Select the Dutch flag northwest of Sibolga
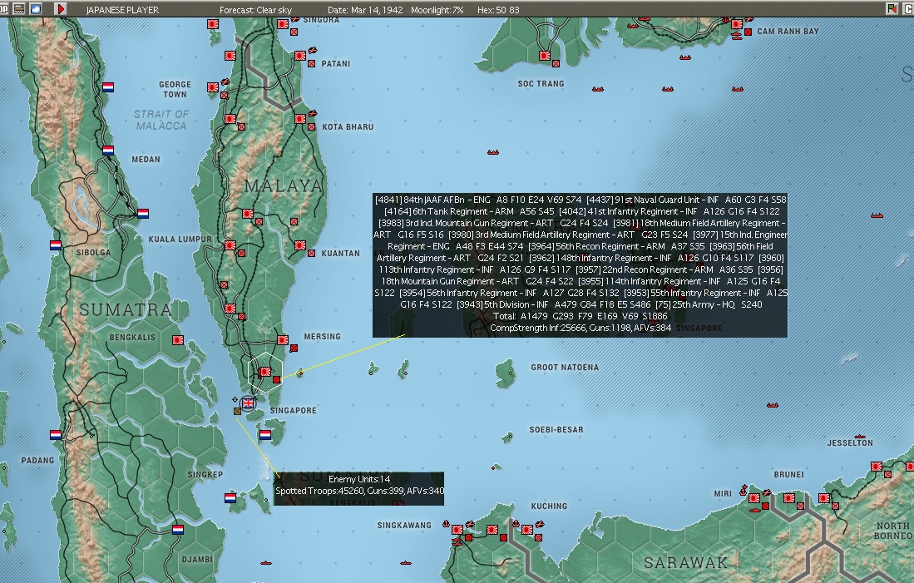The image size is (914, 583). 56,245
